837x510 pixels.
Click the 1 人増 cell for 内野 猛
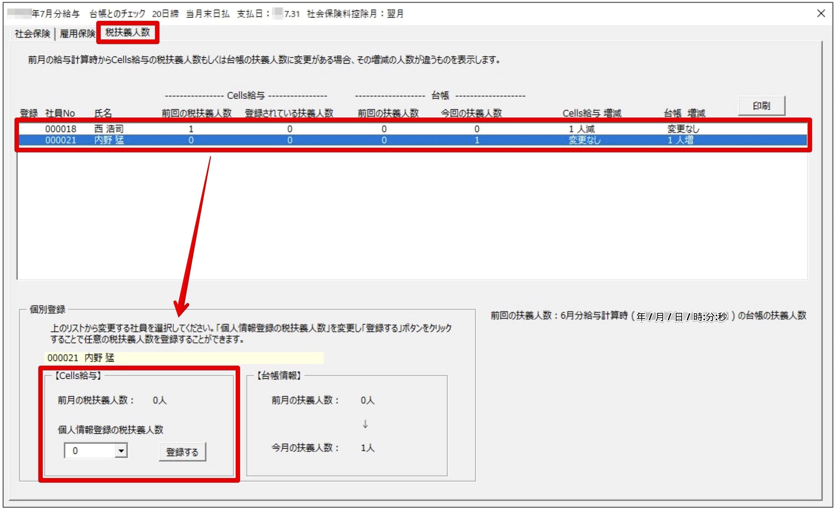point(680,140)
